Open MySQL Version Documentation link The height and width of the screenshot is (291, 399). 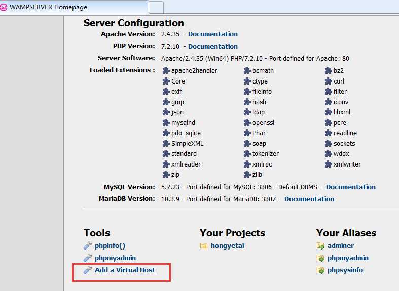click(351, 187)
